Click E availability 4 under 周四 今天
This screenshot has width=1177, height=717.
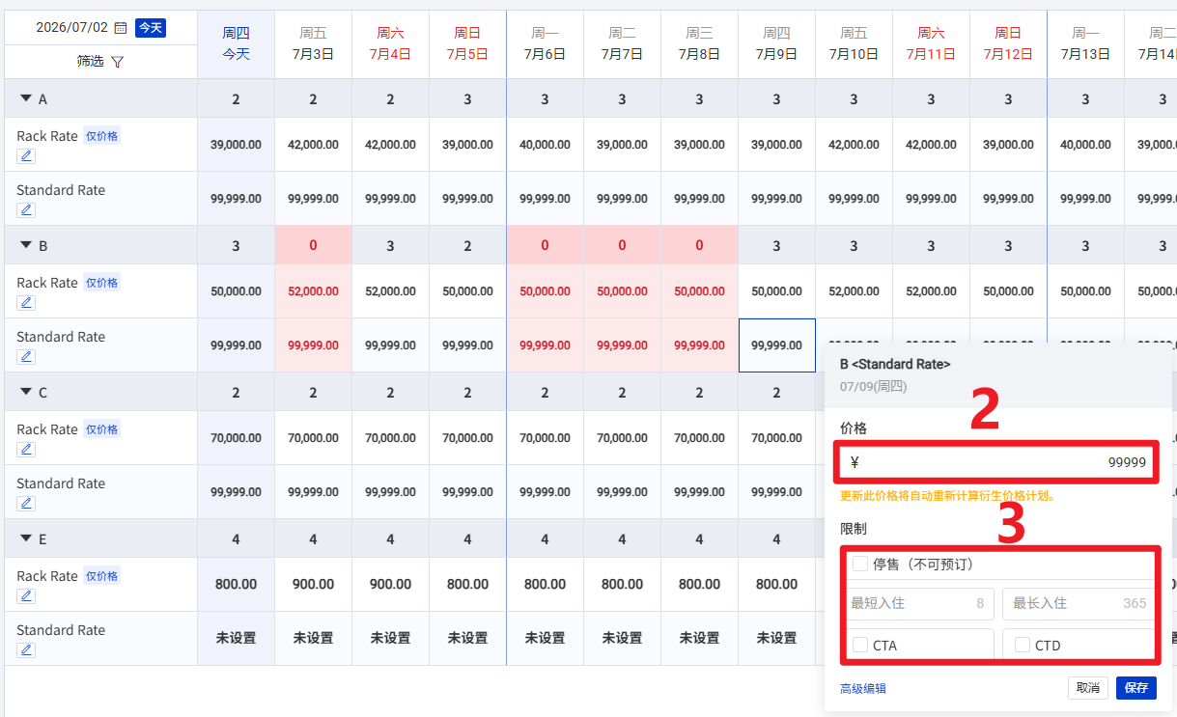pyautogui.click(x=236, y=538)
